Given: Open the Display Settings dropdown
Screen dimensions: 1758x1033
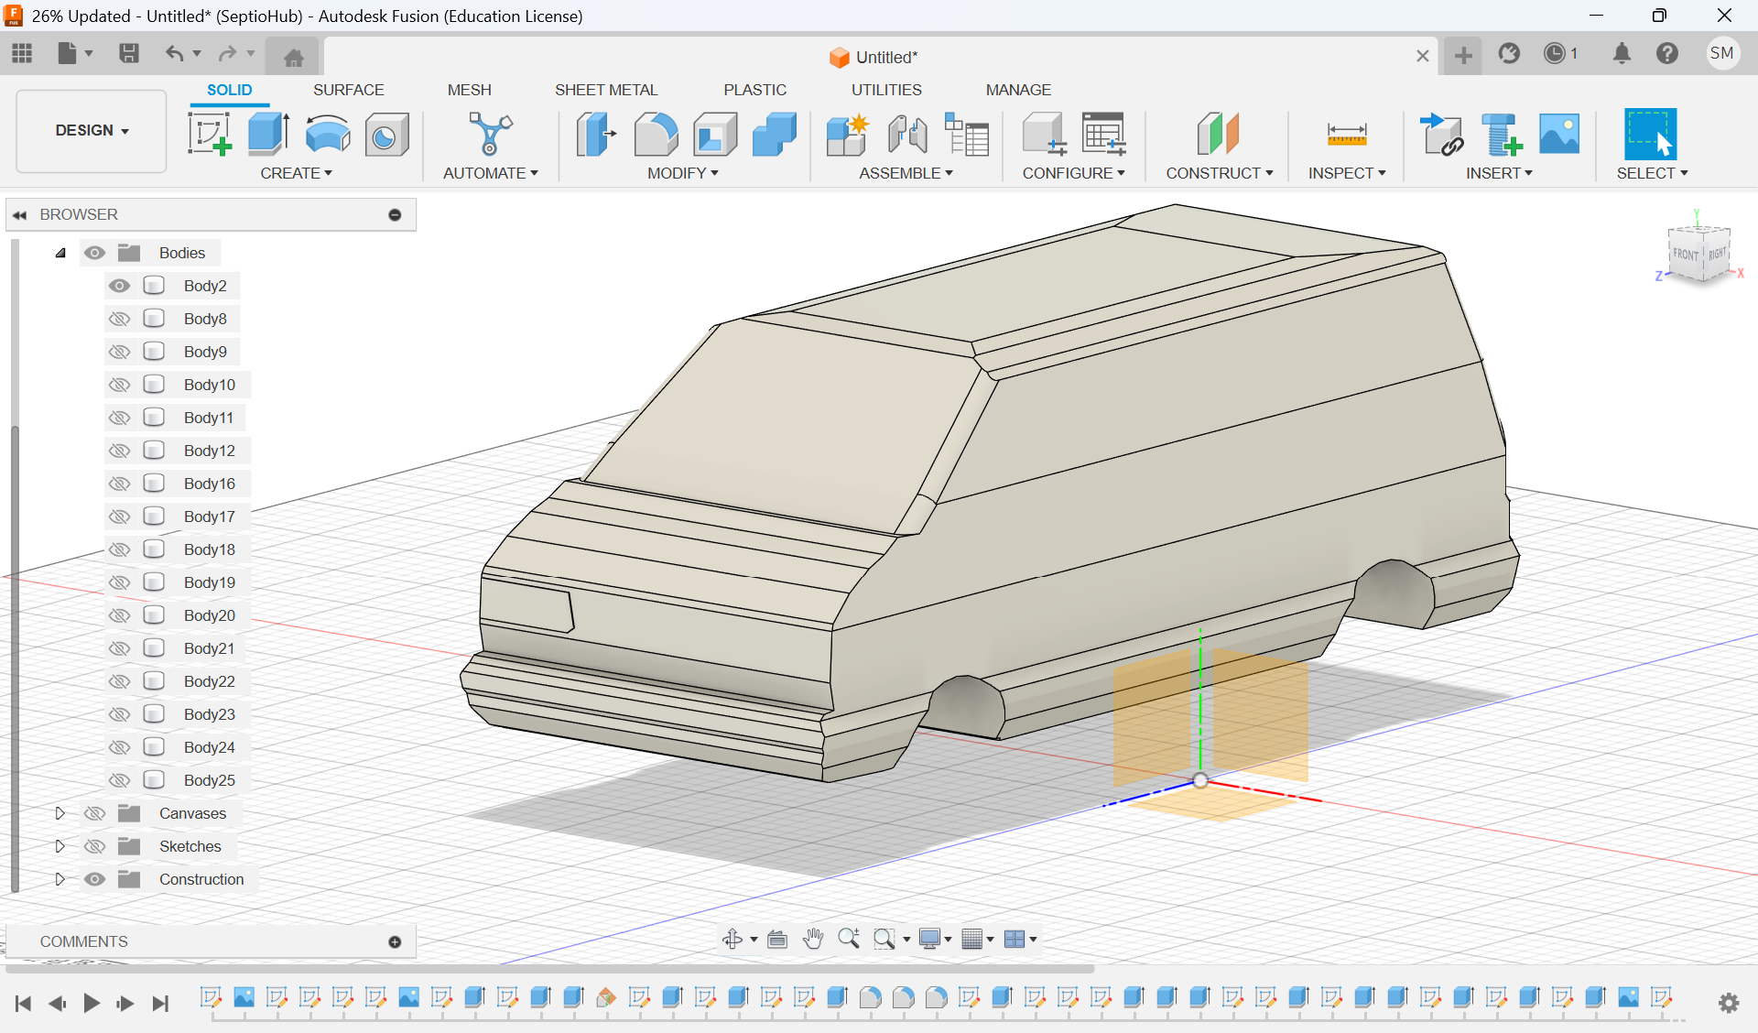Looking at the screenshot, I should click(x=934, y=938).
